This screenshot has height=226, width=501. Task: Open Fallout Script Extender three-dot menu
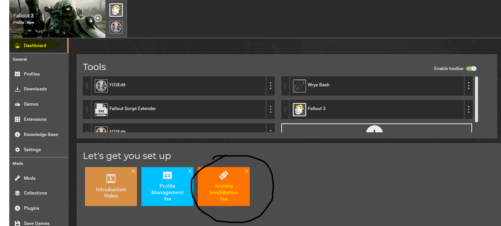[271, 110]
